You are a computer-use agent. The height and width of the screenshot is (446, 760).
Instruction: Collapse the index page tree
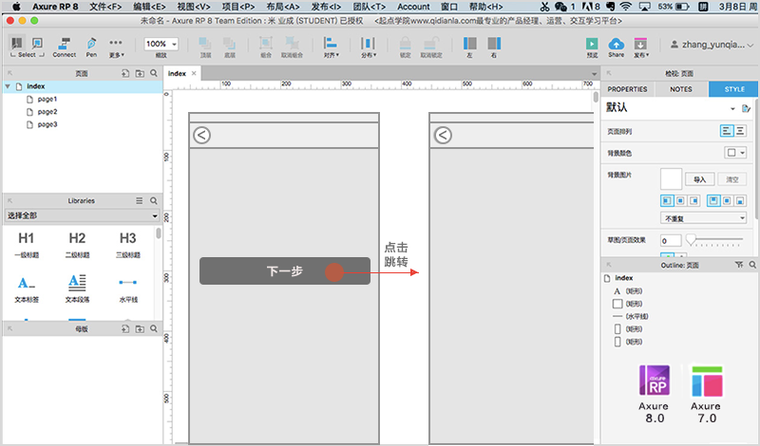pos(8,86)
